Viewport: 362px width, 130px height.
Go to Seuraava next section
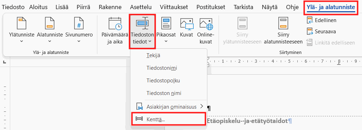click(321, 31)
